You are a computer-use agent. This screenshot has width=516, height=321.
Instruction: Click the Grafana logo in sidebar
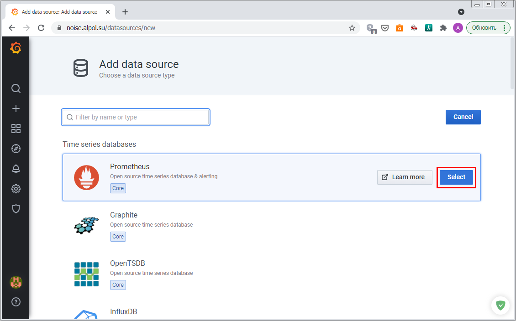coord(16,48)
